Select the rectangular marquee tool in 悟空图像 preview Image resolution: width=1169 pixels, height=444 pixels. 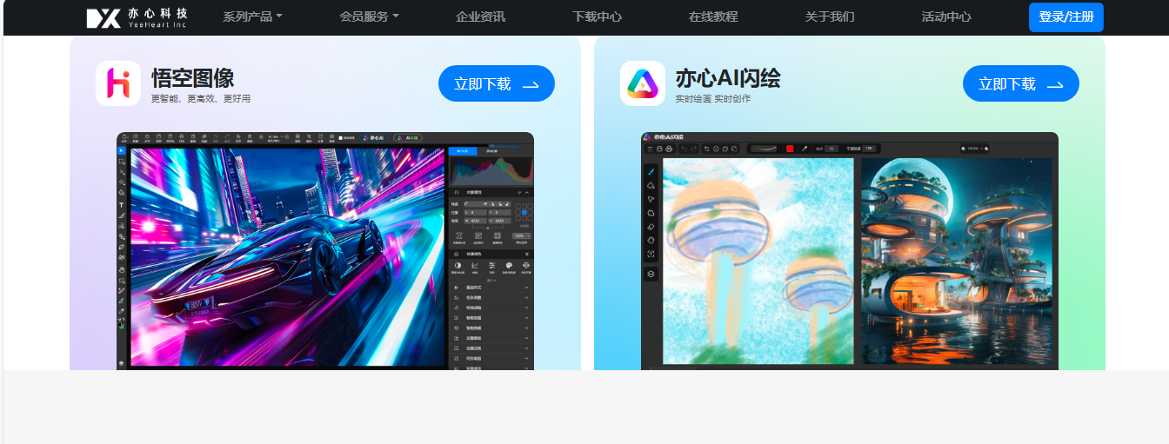pos(121,162)
